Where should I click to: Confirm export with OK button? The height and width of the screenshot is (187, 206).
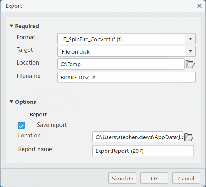[x=154, y=178]
